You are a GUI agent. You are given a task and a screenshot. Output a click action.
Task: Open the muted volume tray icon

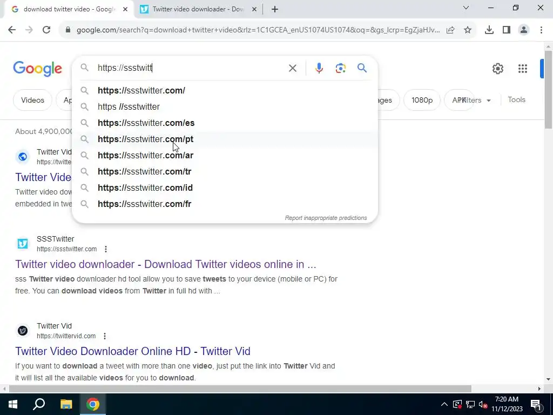(x=483, y=404)
